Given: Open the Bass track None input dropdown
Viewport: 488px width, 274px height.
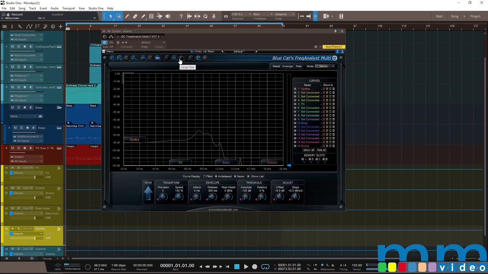Looking at the screenshot, I should [24, 116].
